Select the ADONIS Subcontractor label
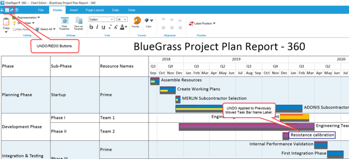 tap(326, 107)
